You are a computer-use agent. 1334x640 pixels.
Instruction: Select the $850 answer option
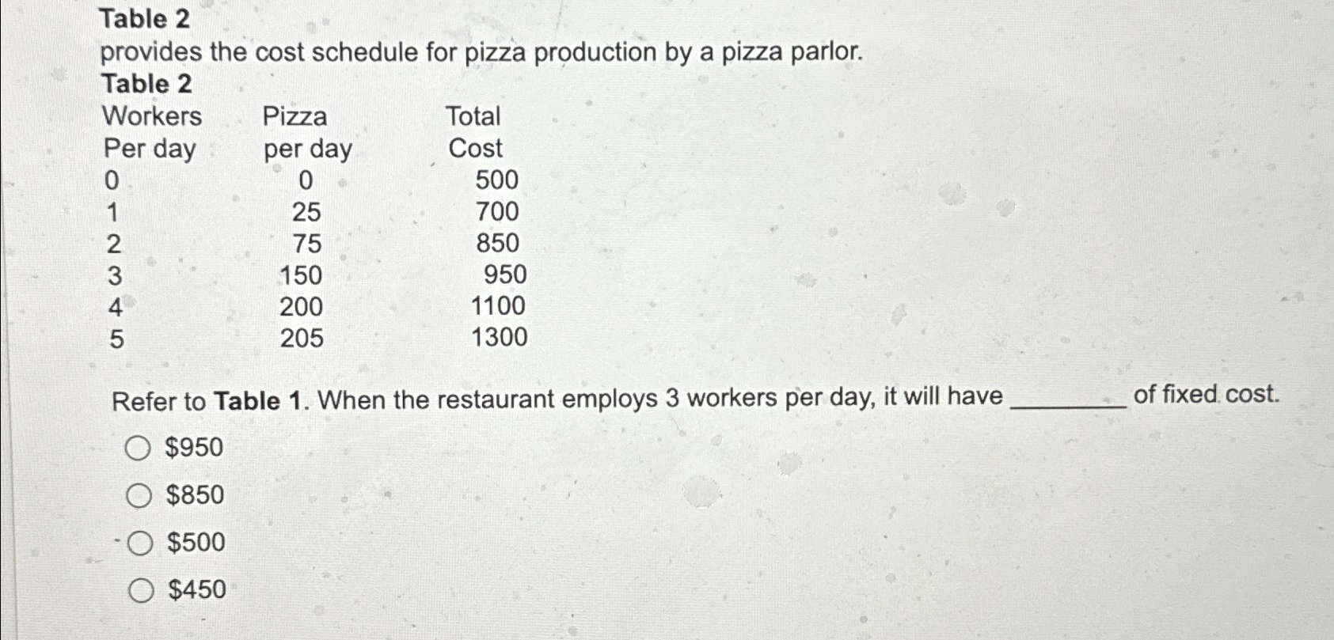click(141, 495)
